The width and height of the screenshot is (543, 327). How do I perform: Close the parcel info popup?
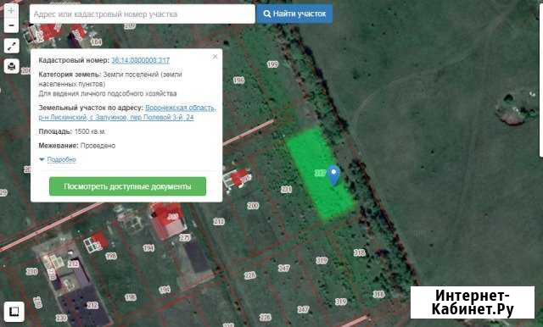tap(215, 57)
